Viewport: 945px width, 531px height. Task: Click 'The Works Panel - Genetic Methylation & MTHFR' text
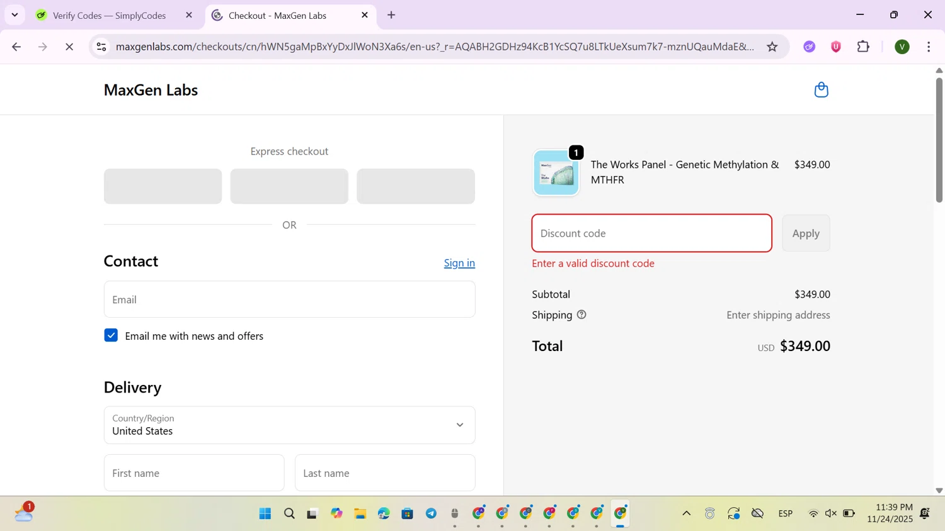pyautogui.click(x=685, y=172)
